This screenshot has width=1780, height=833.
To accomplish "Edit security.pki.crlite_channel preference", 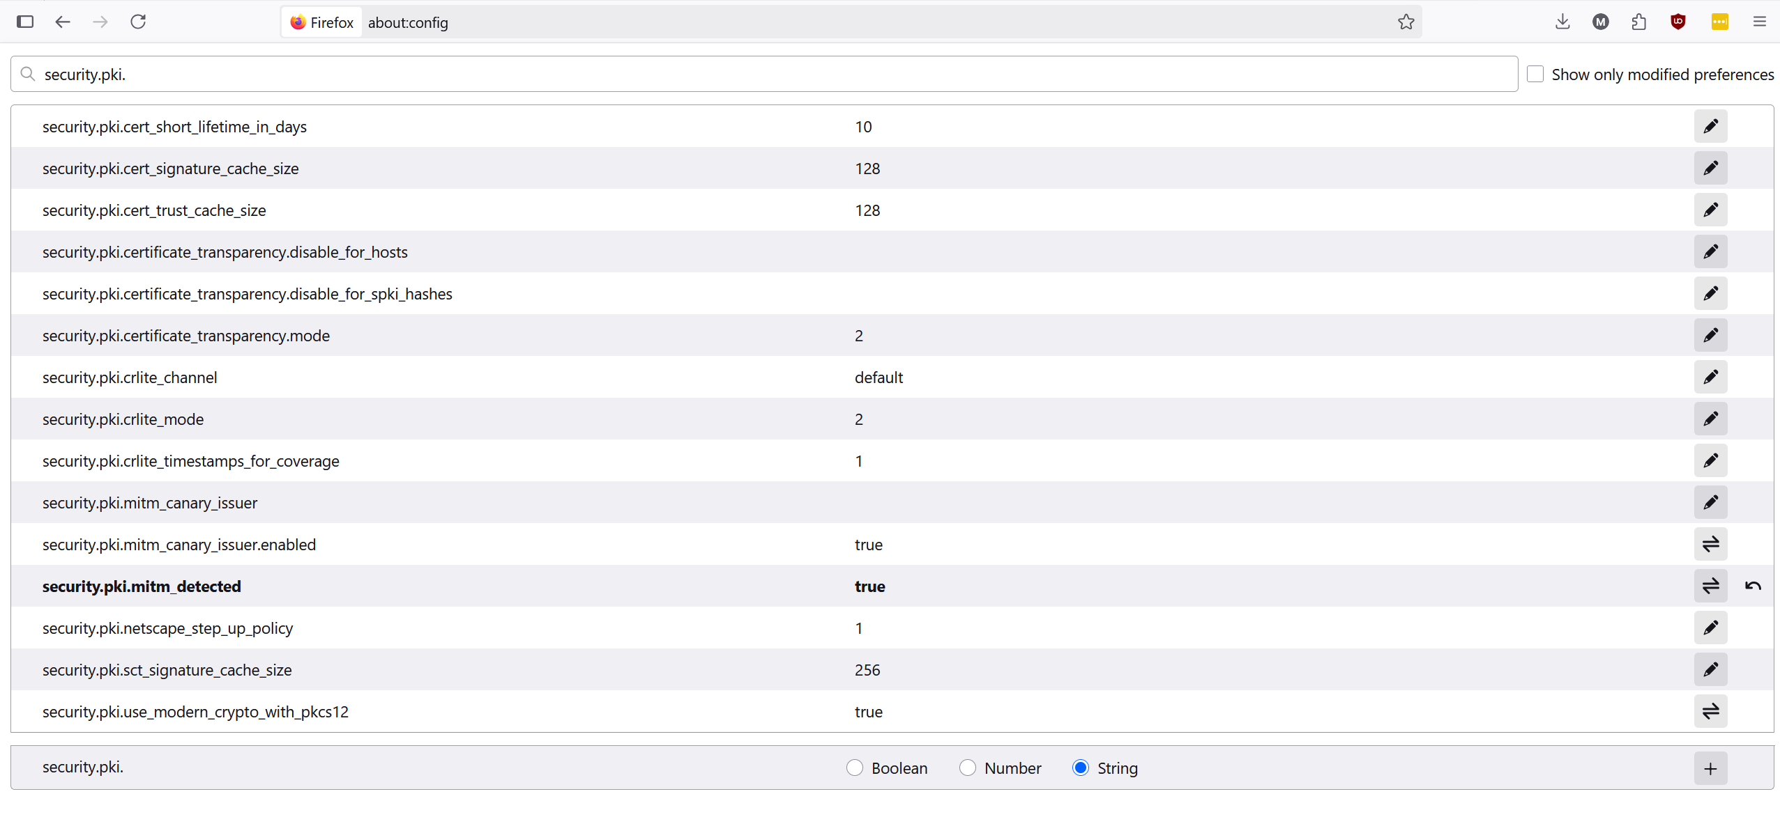I will pos(1711,377).
